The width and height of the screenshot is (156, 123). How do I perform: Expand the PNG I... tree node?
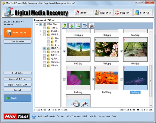pyautogui.click(x=41, y=31)
